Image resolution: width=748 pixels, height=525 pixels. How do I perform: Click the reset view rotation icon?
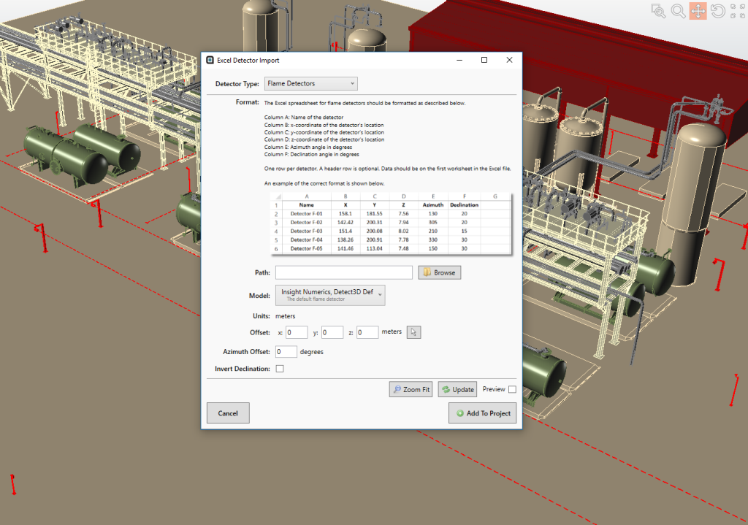717,11
